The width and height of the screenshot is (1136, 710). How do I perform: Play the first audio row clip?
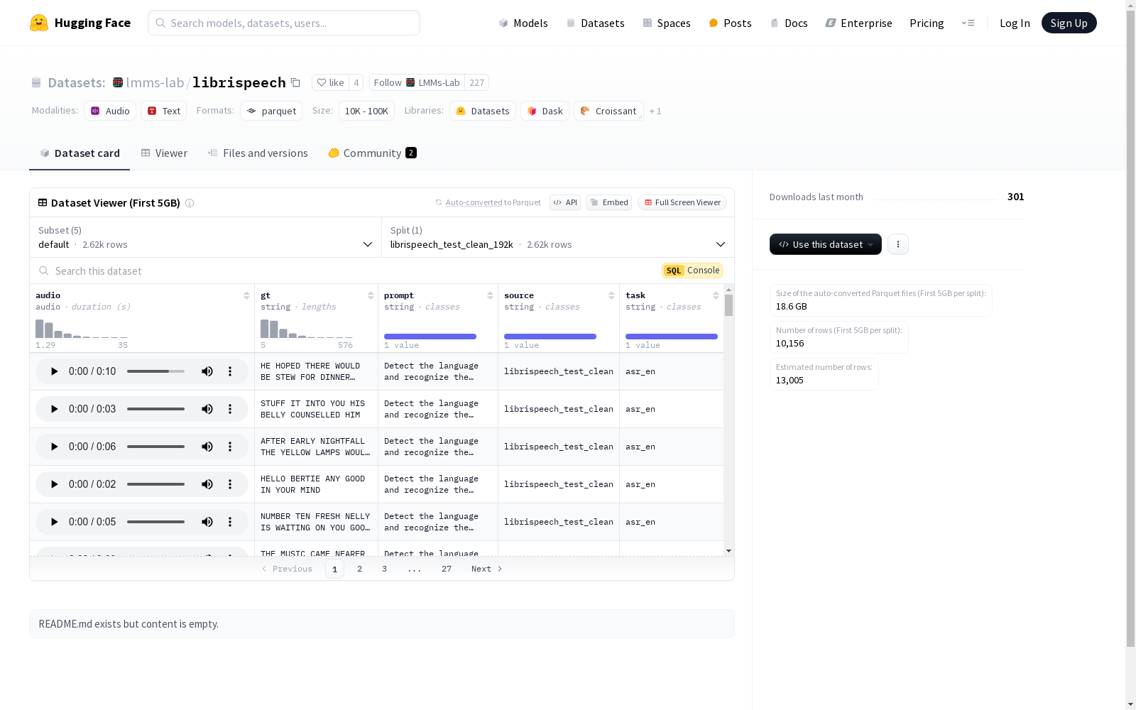pyautogui.click(x=54, y=371)
